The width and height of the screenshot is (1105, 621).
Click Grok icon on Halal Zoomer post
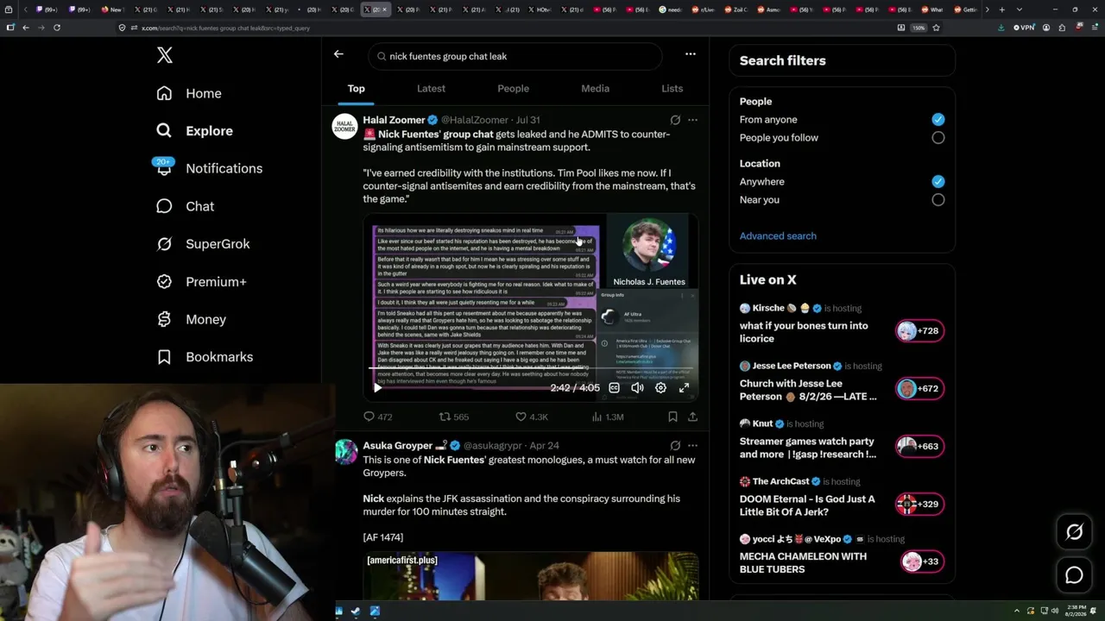click(675, 120)
